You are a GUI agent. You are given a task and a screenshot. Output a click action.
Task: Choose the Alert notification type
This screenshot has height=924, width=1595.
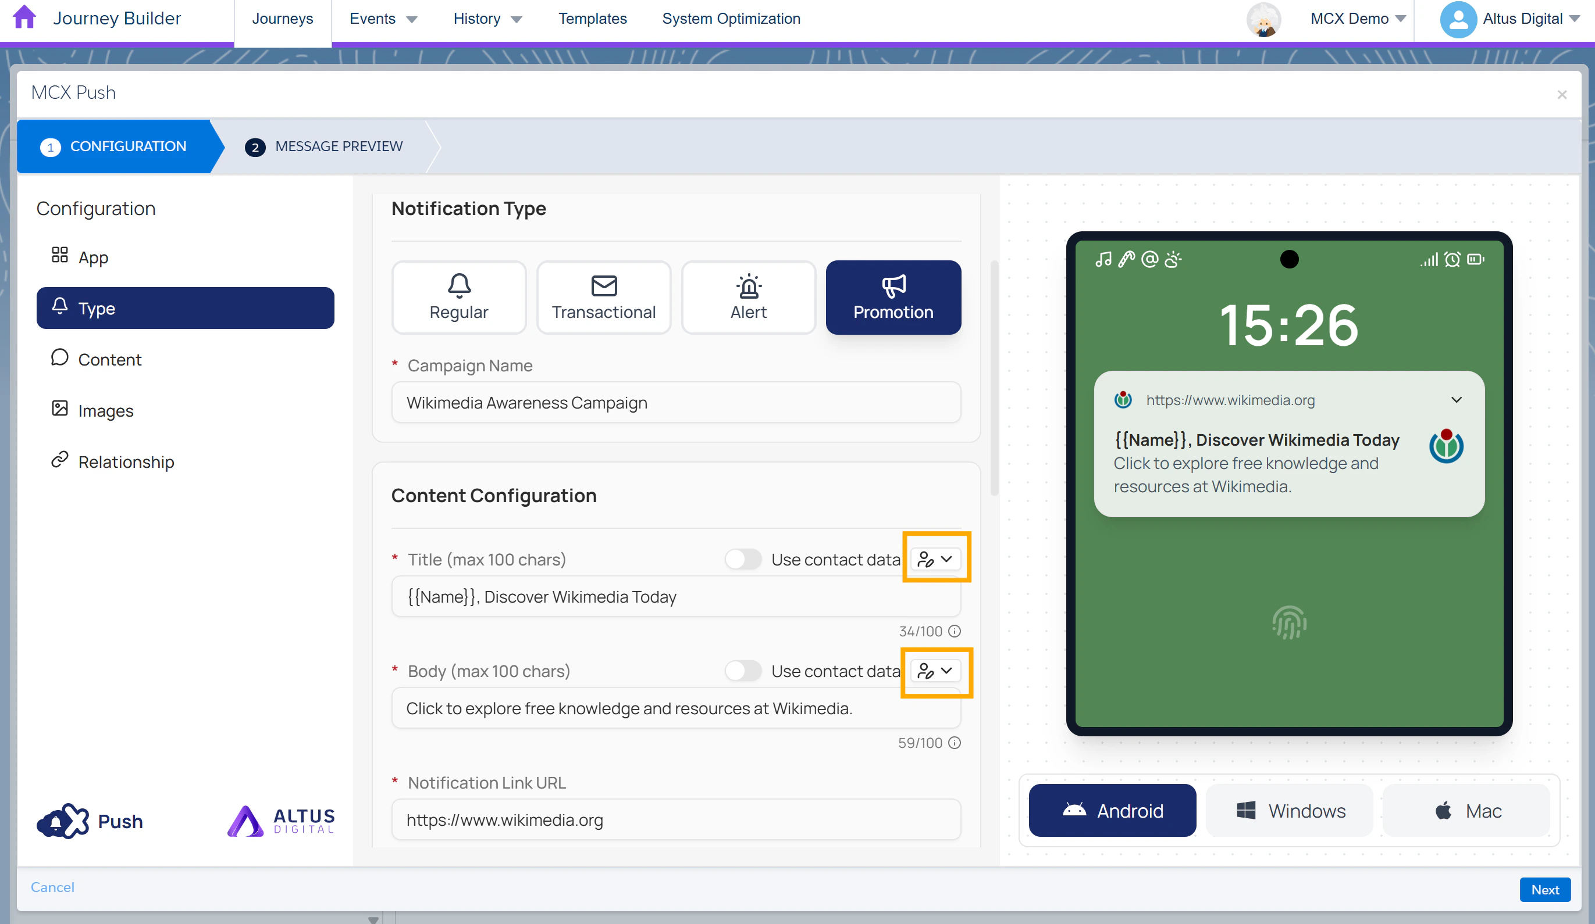click(x=748, y=297)
